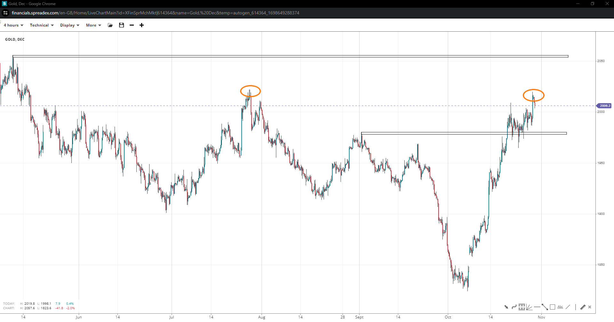614x322 pixels.
Task: Zoom out using the minus button
Action: 132,25
